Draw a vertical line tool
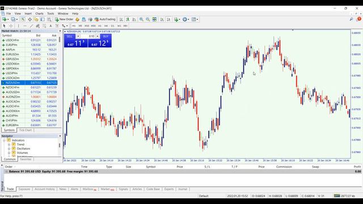Image resolution: width=363 pixels, height=204 pixels. 19,26
